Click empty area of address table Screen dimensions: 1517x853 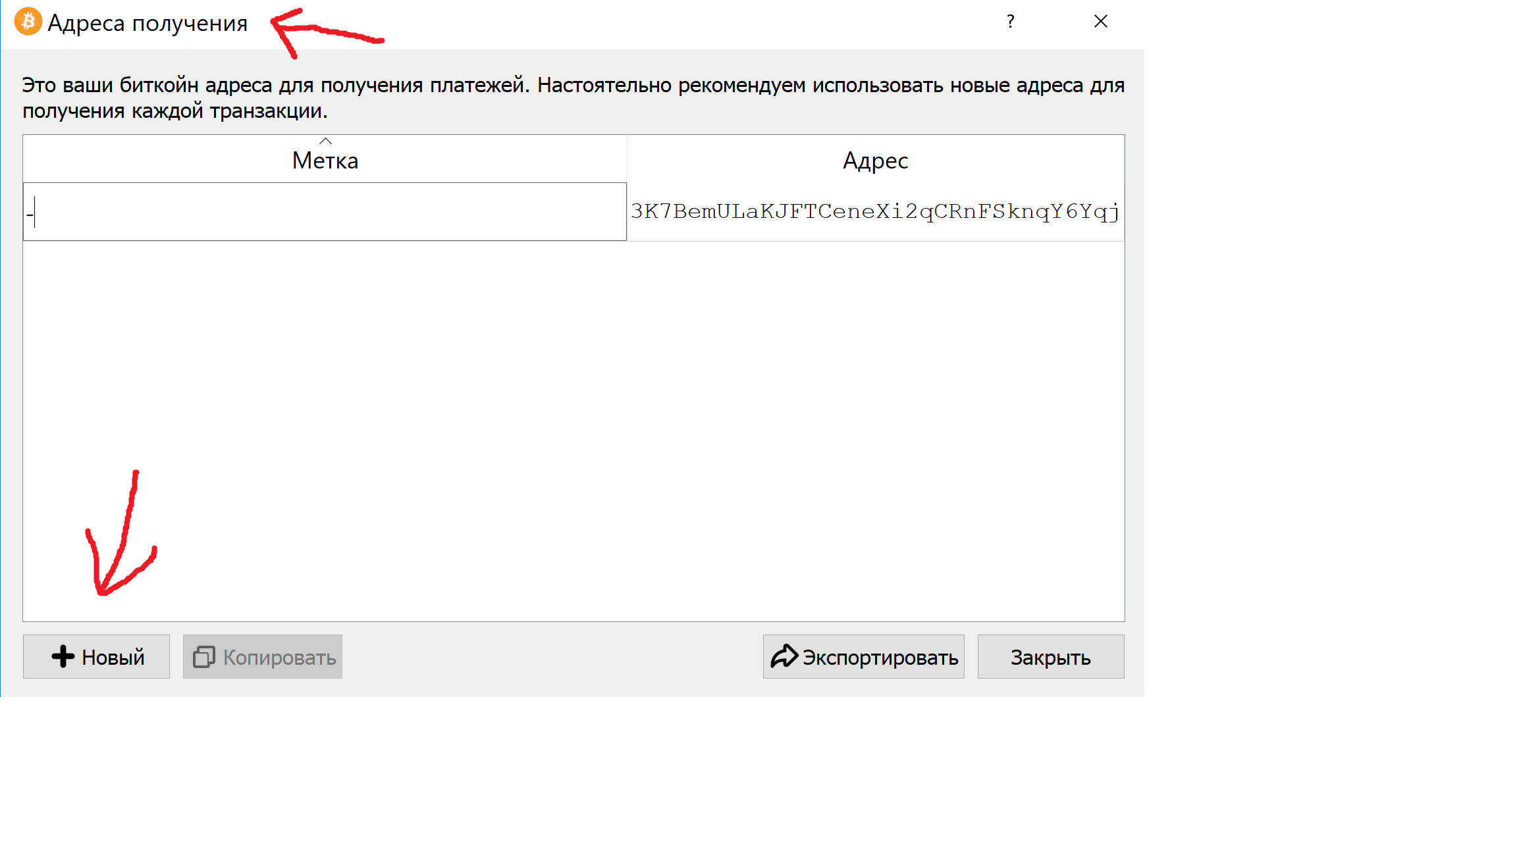573,428
